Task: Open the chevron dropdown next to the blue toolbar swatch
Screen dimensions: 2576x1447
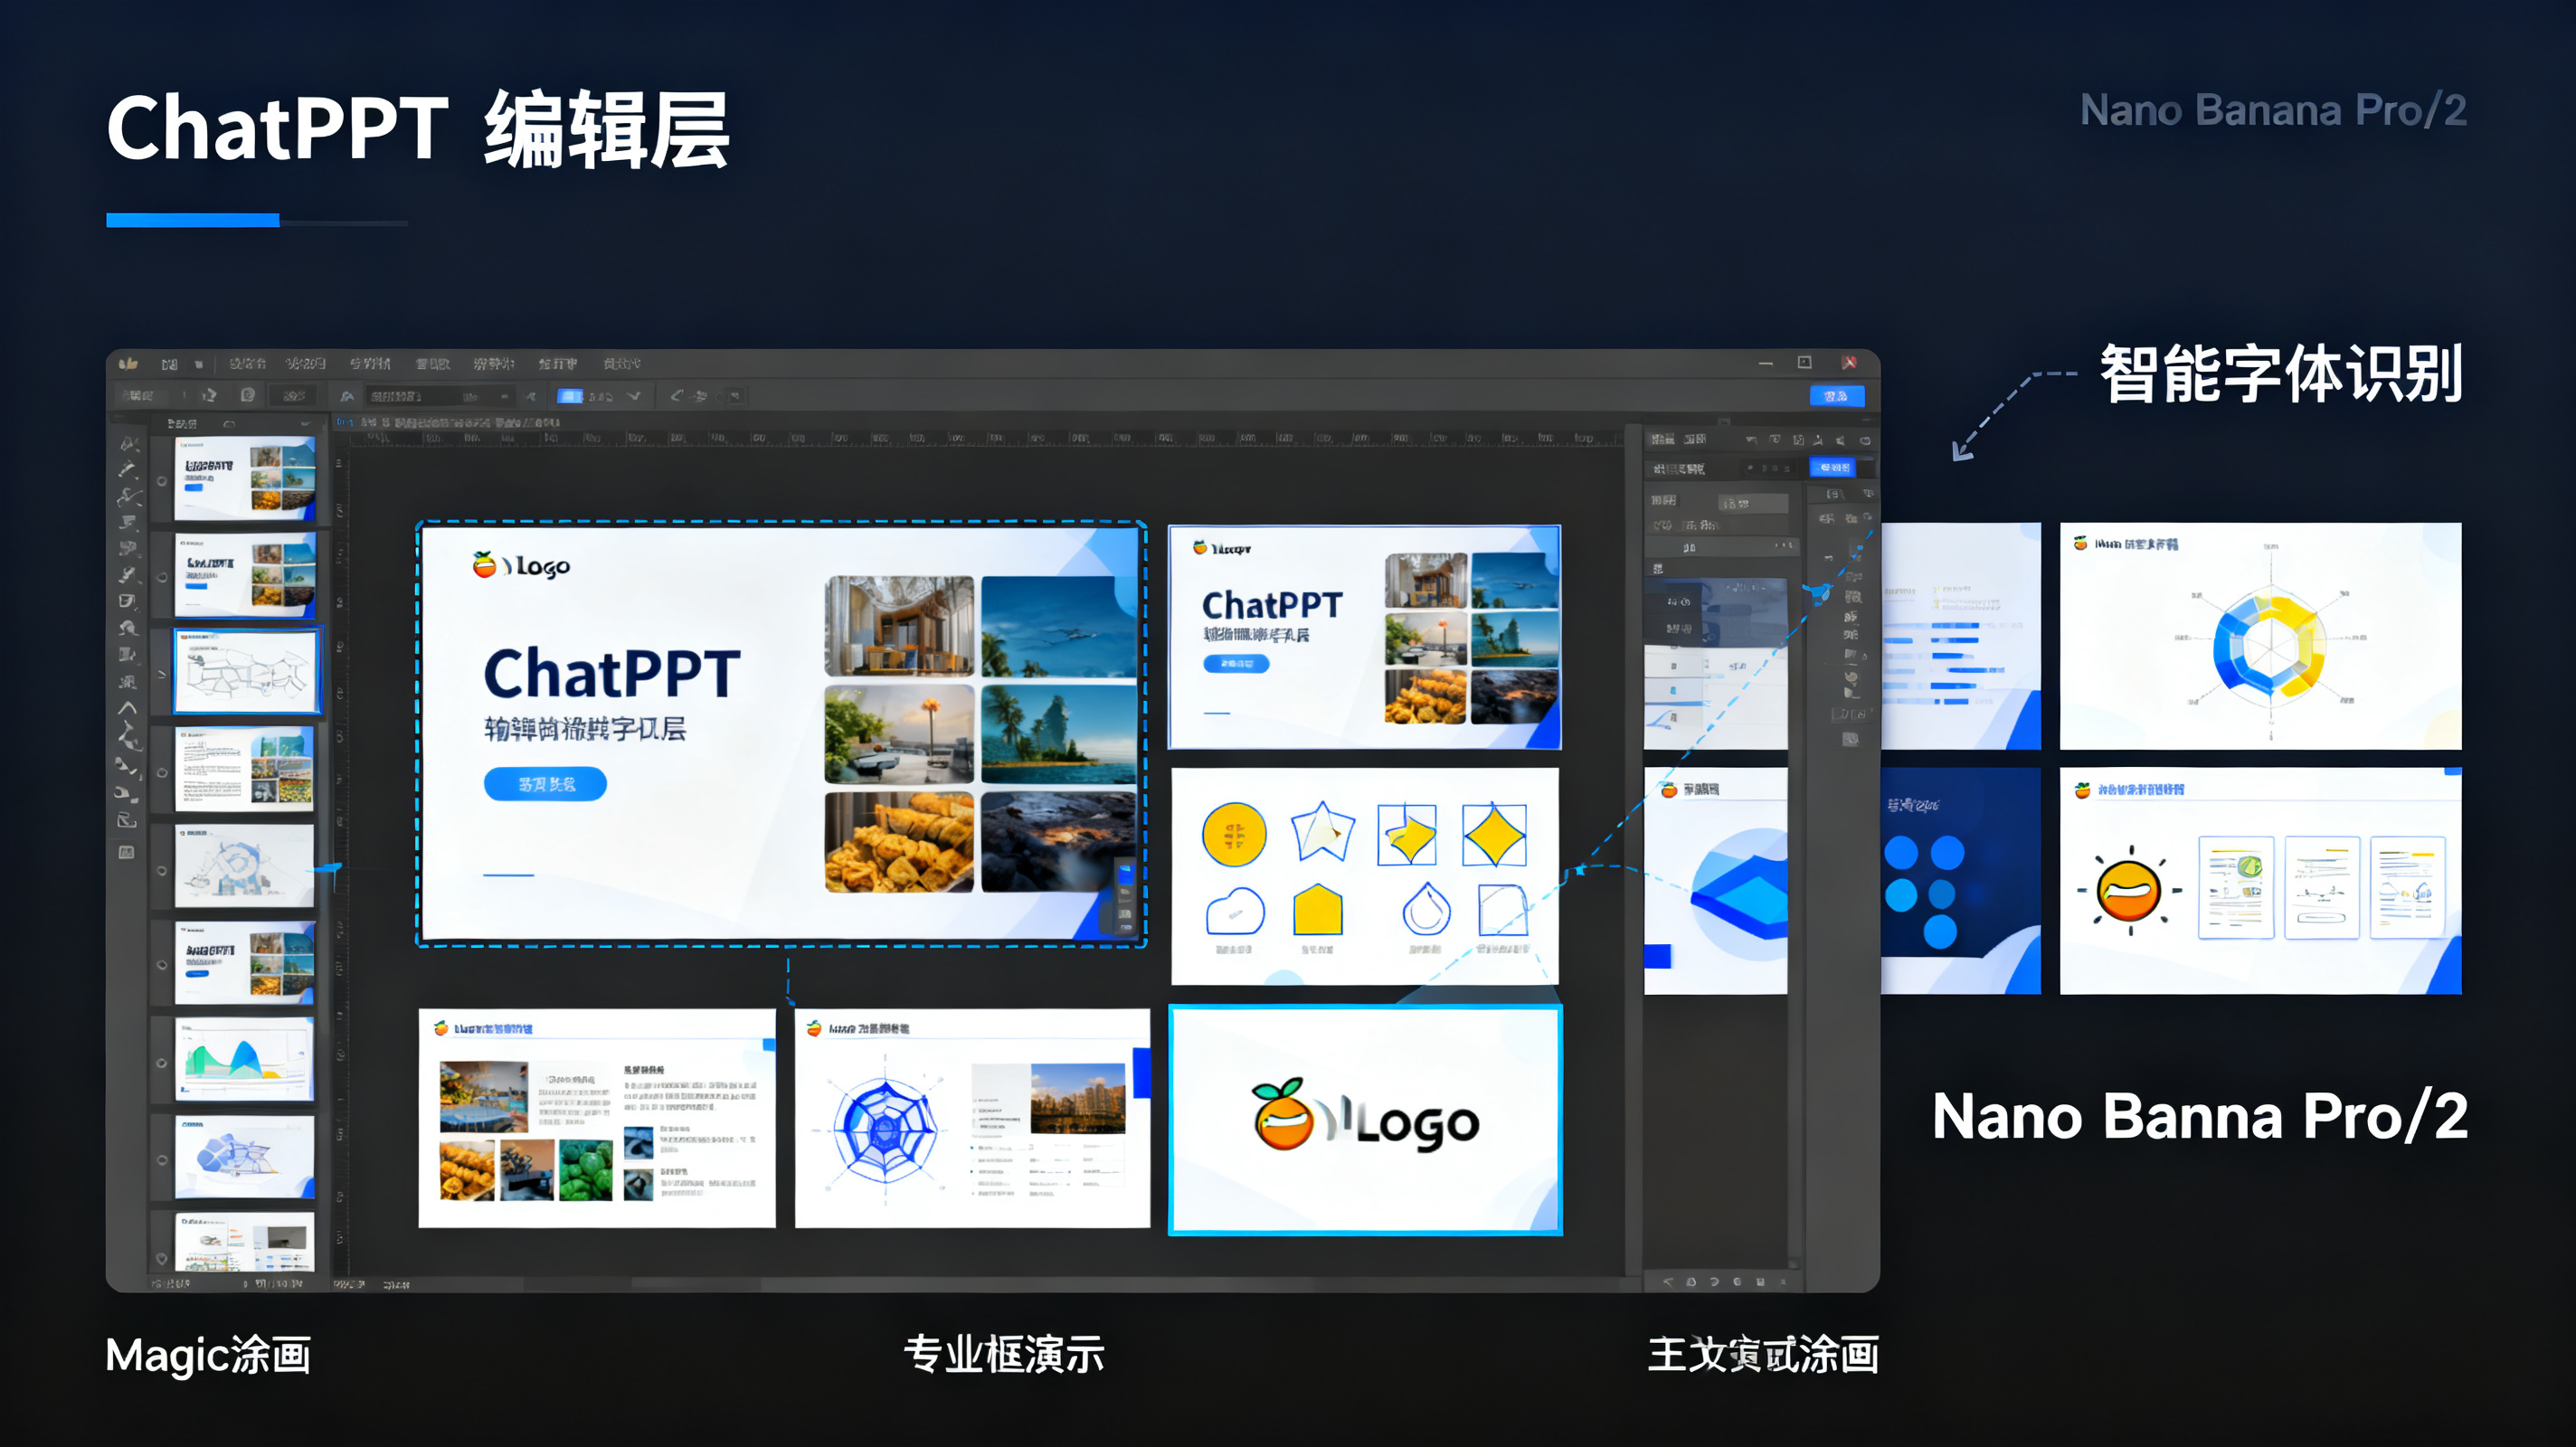Action: coord(633,396)
